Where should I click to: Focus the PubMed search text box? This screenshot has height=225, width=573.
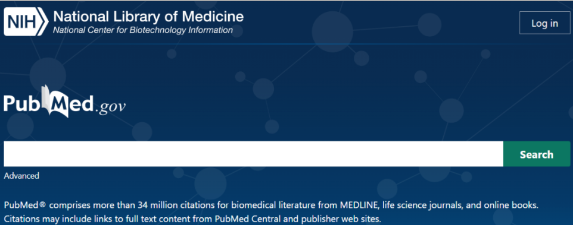point(254,154)
